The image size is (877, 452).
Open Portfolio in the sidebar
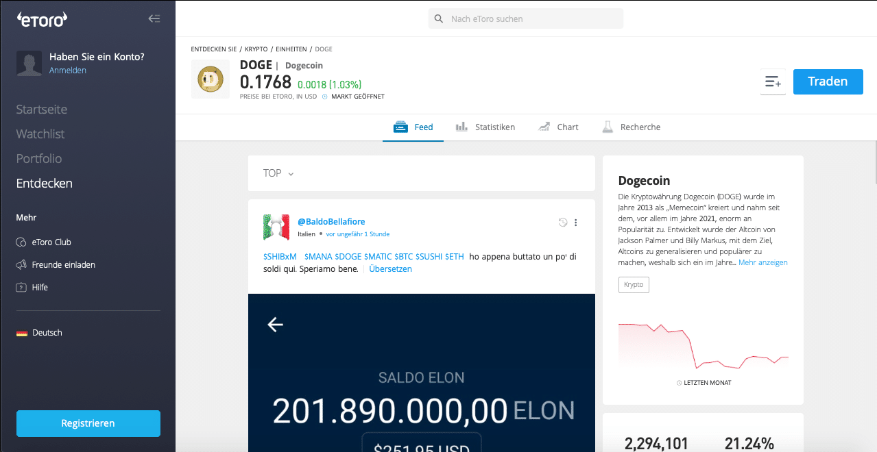(39, 159)
